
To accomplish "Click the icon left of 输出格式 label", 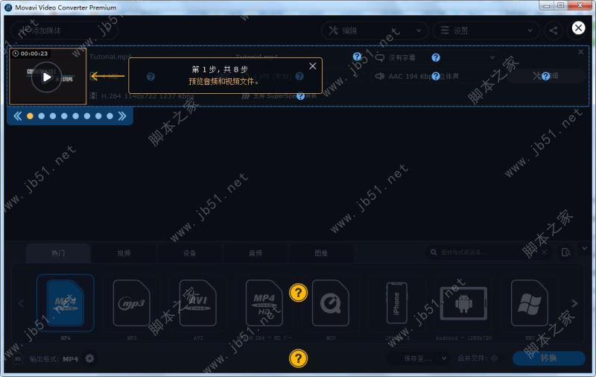I will pos(18,359).
